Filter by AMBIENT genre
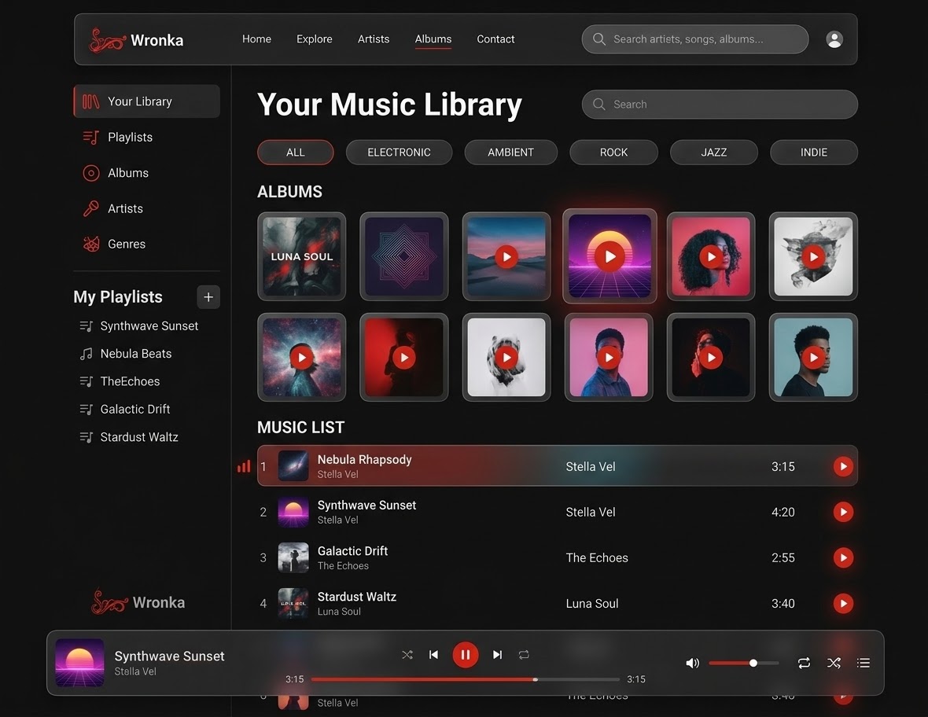Image resolution: width=928 pixels, height=717 pixels. tap(510, 152)
